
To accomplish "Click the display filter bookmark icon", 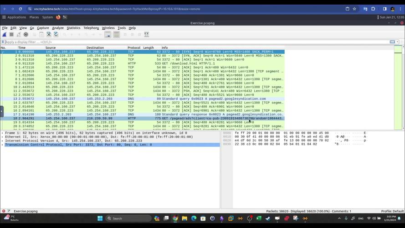I will click(x=3, y=42).
